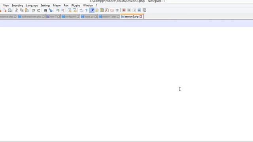
Task: Close the session2.php tab
Action: click(x=141, y=17)
